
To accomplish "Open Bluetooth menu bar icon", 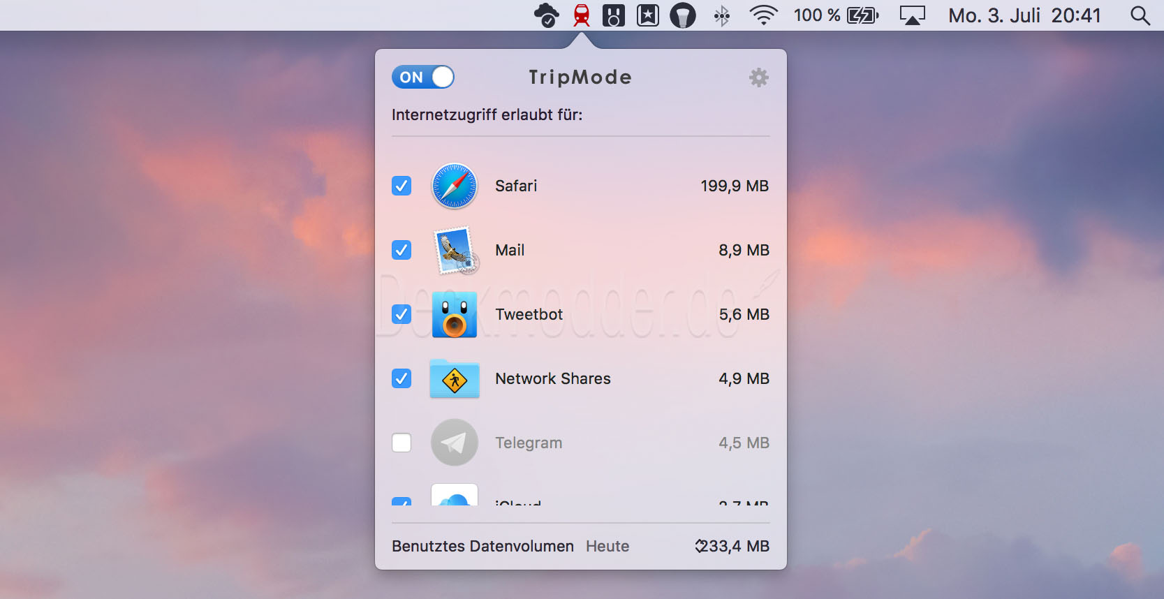I will (x=722, y=15).
